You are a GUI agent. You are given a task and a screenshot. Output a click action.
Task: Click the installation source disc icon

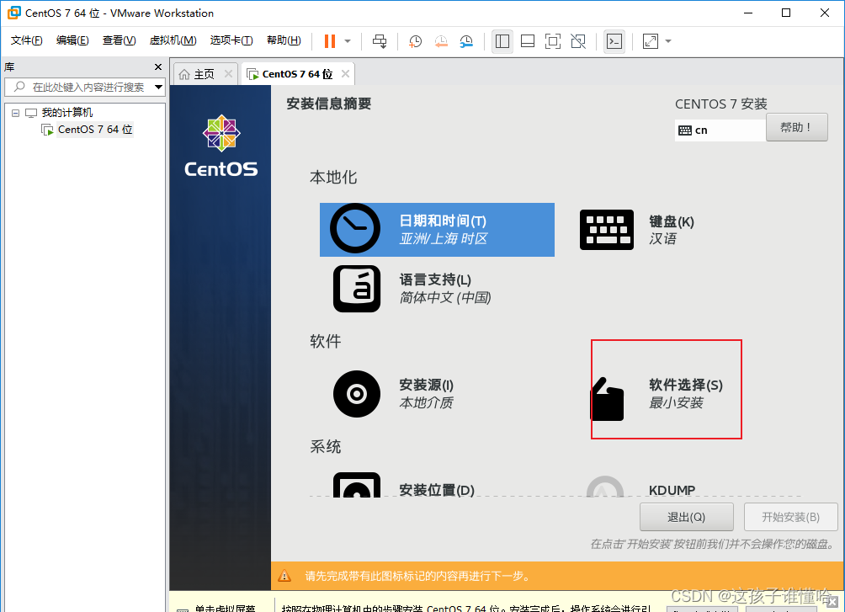(x=357, y=394)
